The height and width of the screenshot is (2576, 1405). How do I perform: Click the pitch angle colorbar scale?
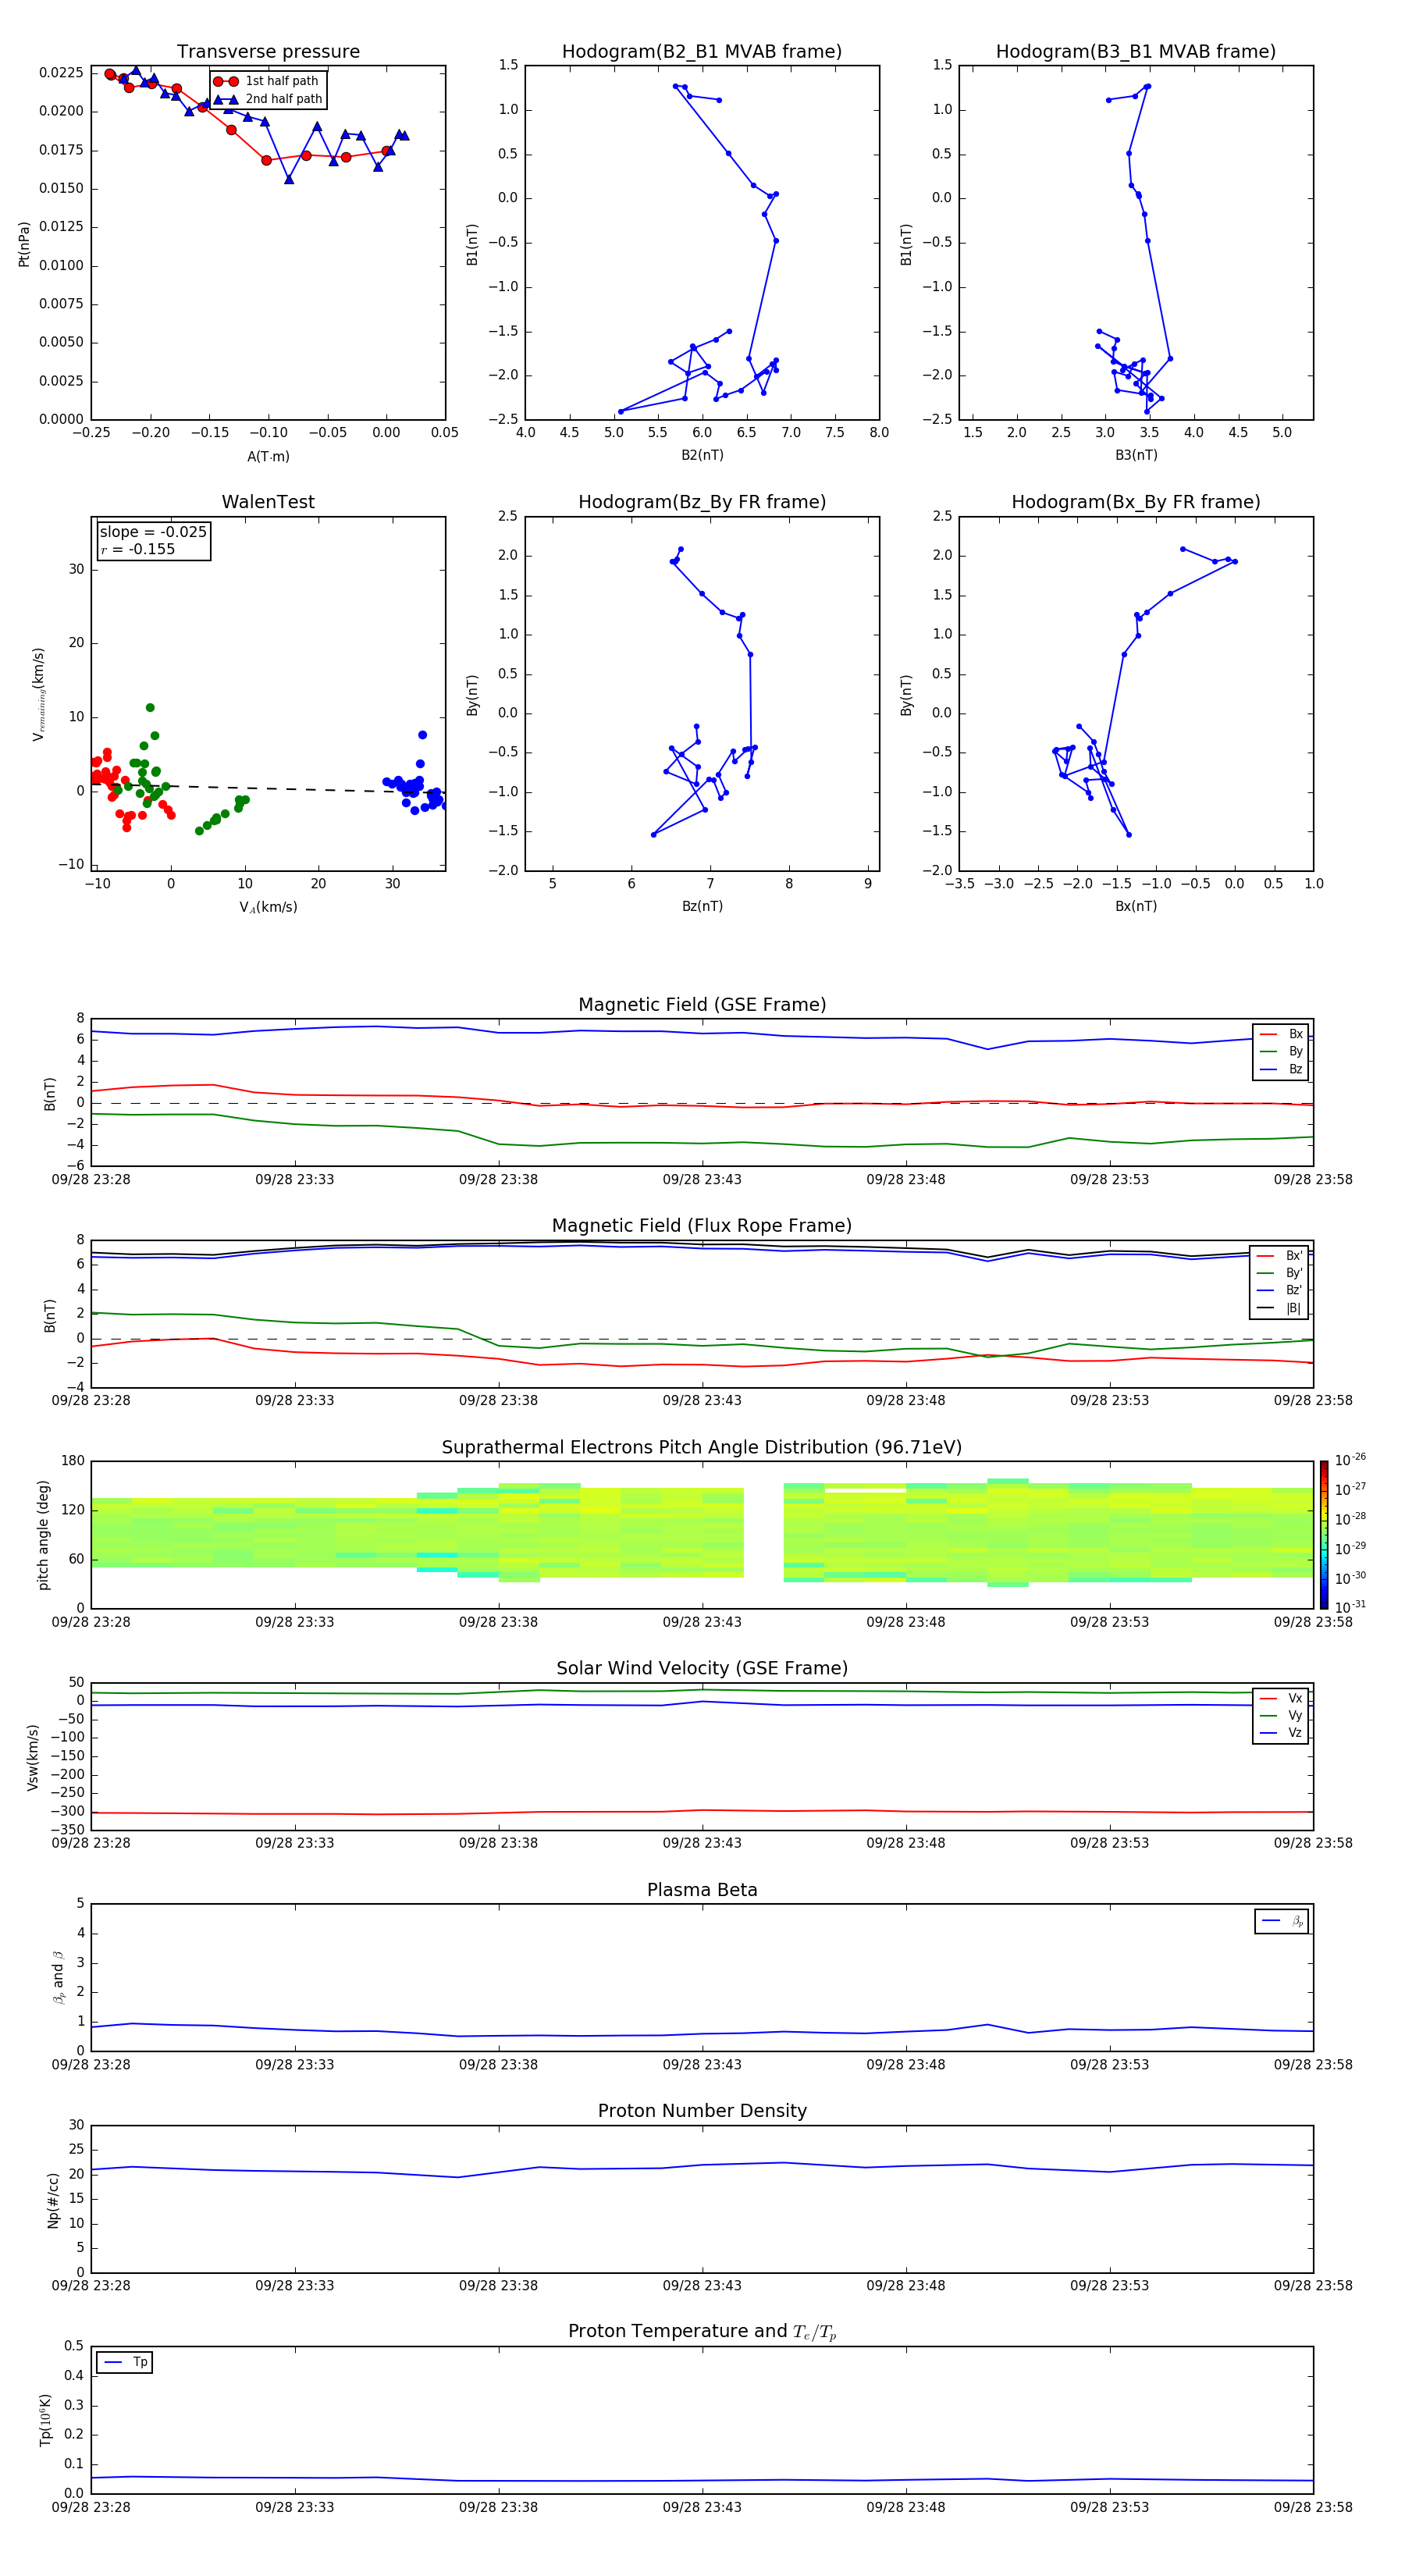pyautogui.click(x=1324, y=1535)
